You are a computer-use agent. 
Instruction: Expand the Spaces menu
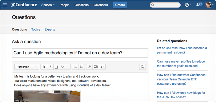48,5
